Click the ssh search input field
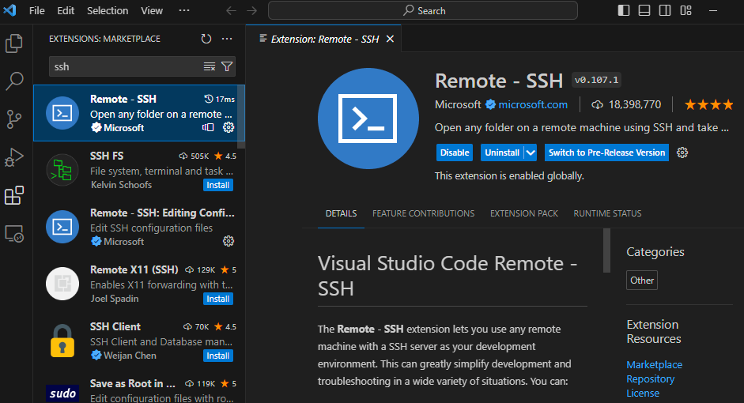 point(125,67)
